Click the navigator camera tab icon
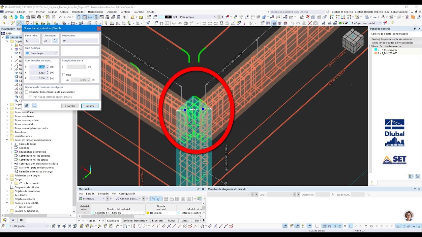Image resolution: width=422 pixels, height=237 pixels. (21, 220)
